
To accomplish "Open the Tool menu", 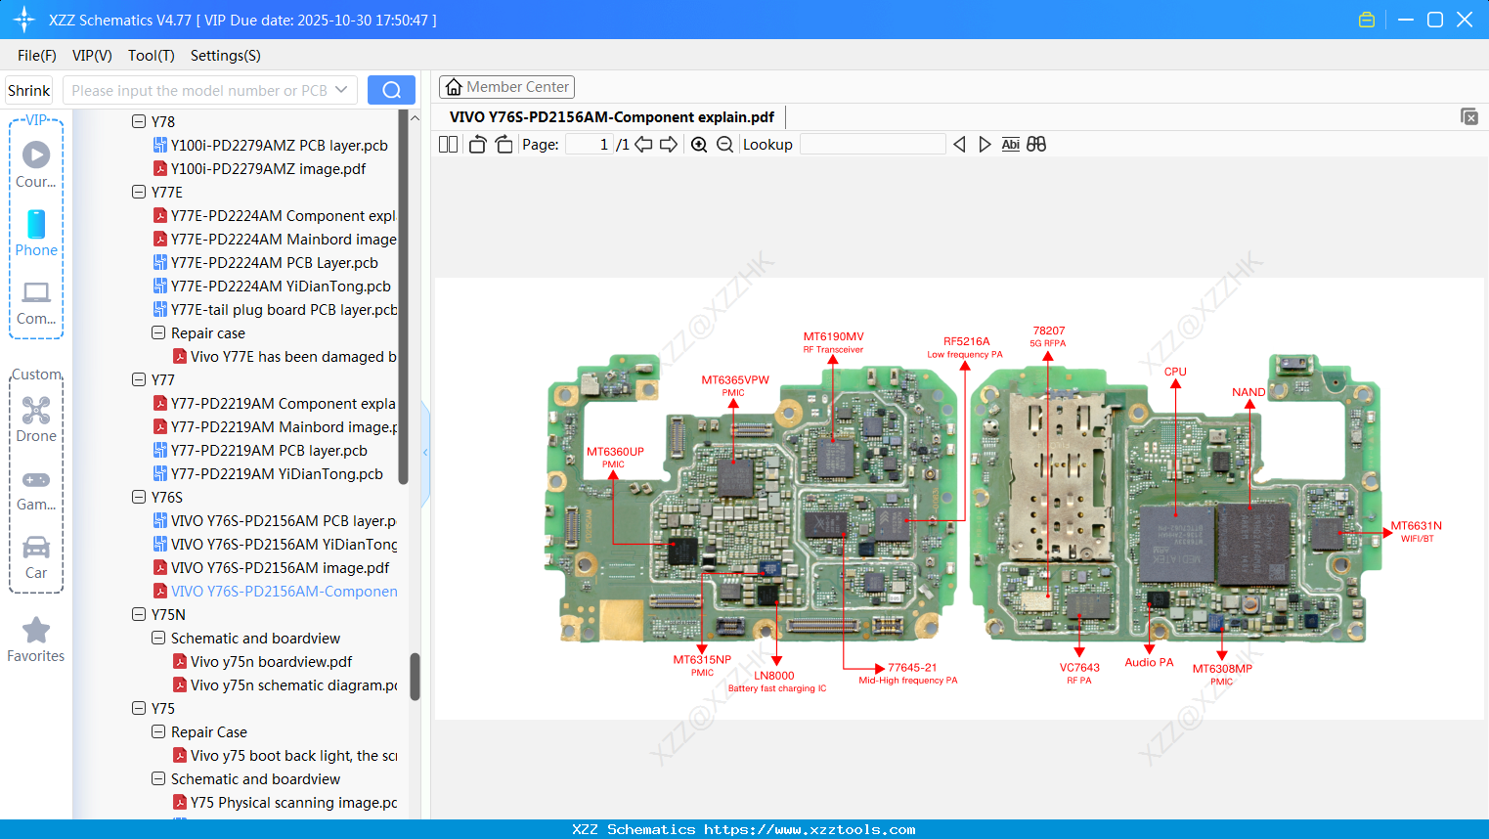I will 151,56.
